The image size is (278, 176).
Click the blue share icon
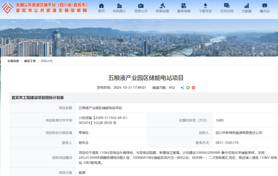pos(183,88)
